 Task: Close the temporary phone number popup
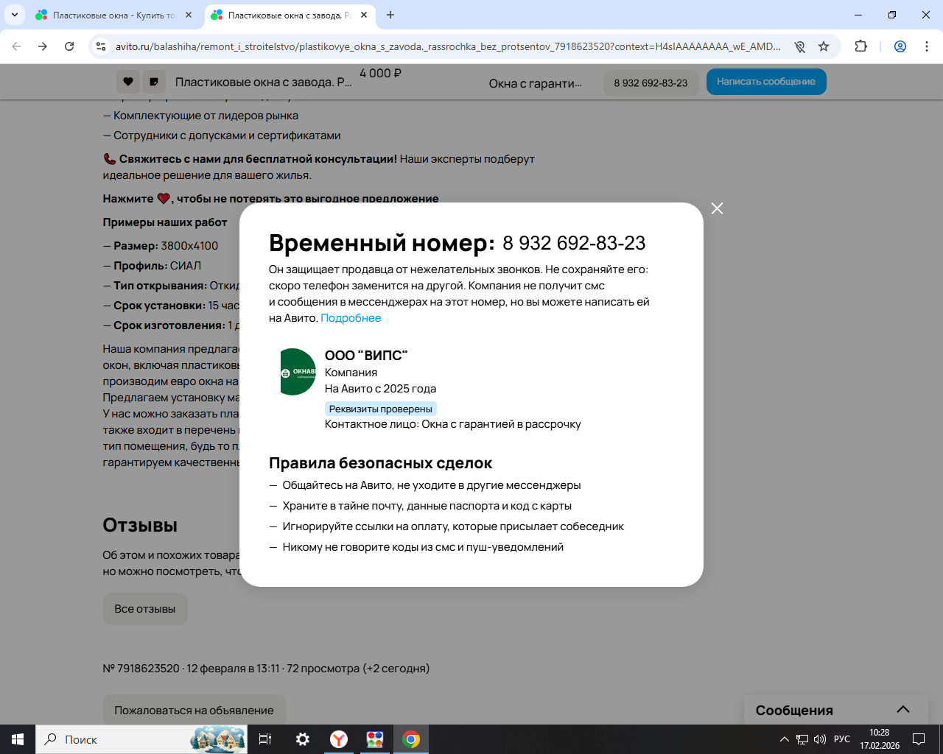[x=717, y=208]
